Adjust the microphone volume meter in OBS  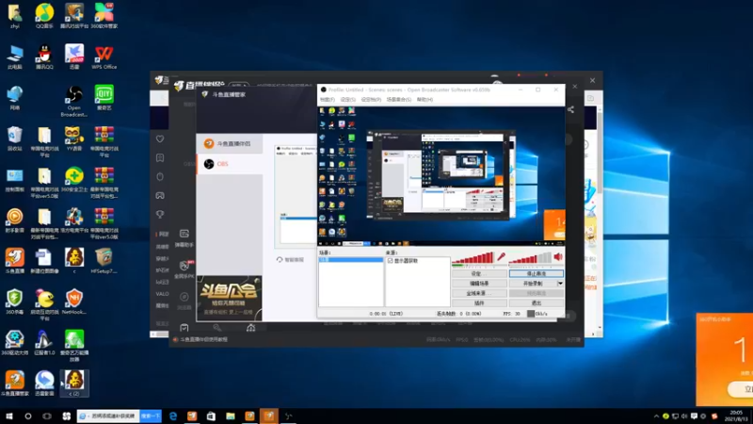tap(473, 258)
